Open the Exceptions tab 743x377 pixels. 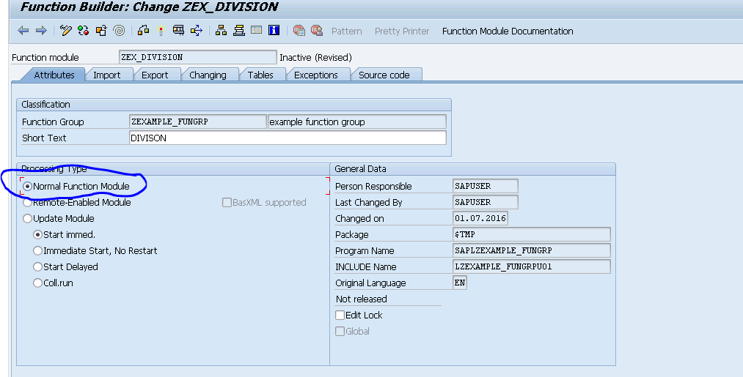pyautogui.click(x=315, y=75)
